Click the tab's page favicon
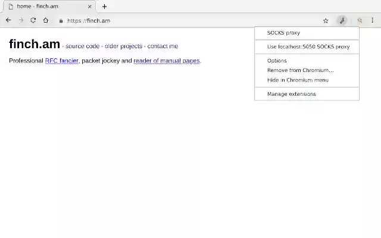The width and height of the screenshot is (381, 238). pos(11,7)
